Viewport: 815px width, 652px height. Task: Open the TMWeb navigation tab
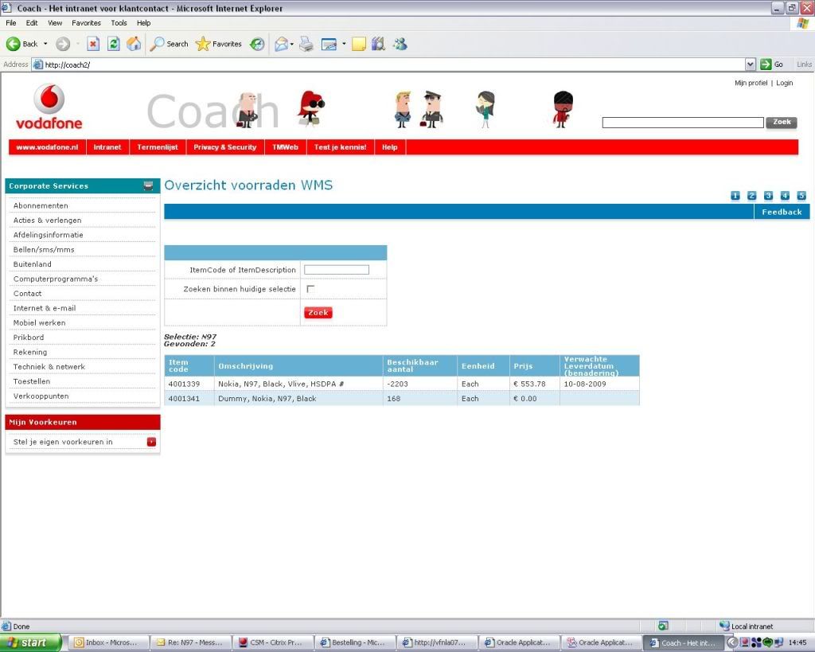pyautogui.click(x=286, y=147)
